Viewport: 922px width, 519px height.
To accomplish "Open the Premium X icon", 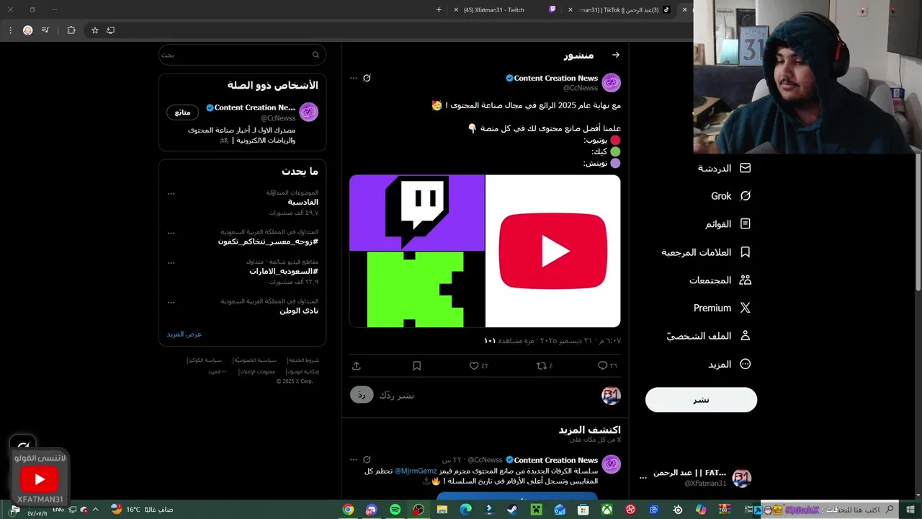I will [746, 308].
